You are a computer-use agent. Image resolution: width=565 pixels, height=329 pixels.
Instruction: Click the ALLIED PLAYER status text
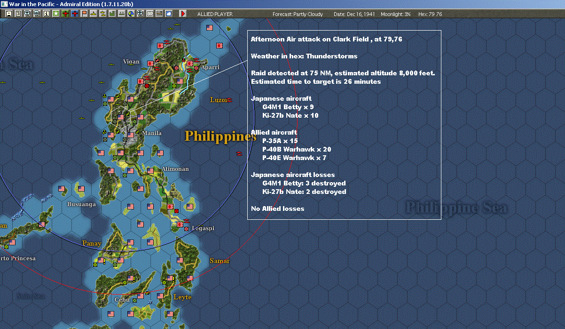point(215,14)
